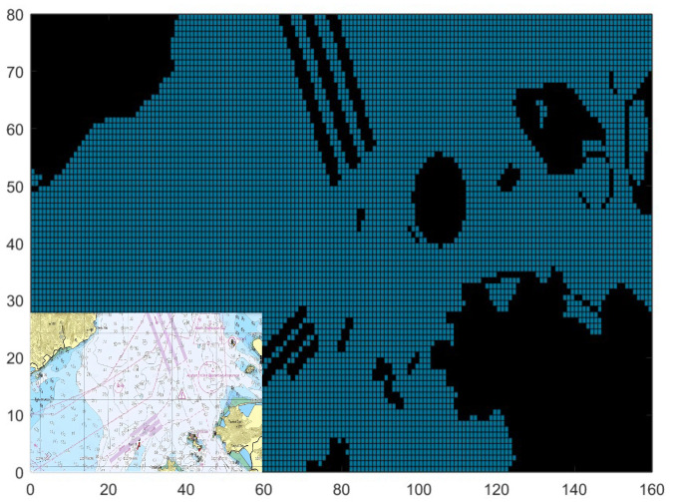Select the x-axis tick label 160
Viewport: 673px width, 502px height.
point(652,490)
